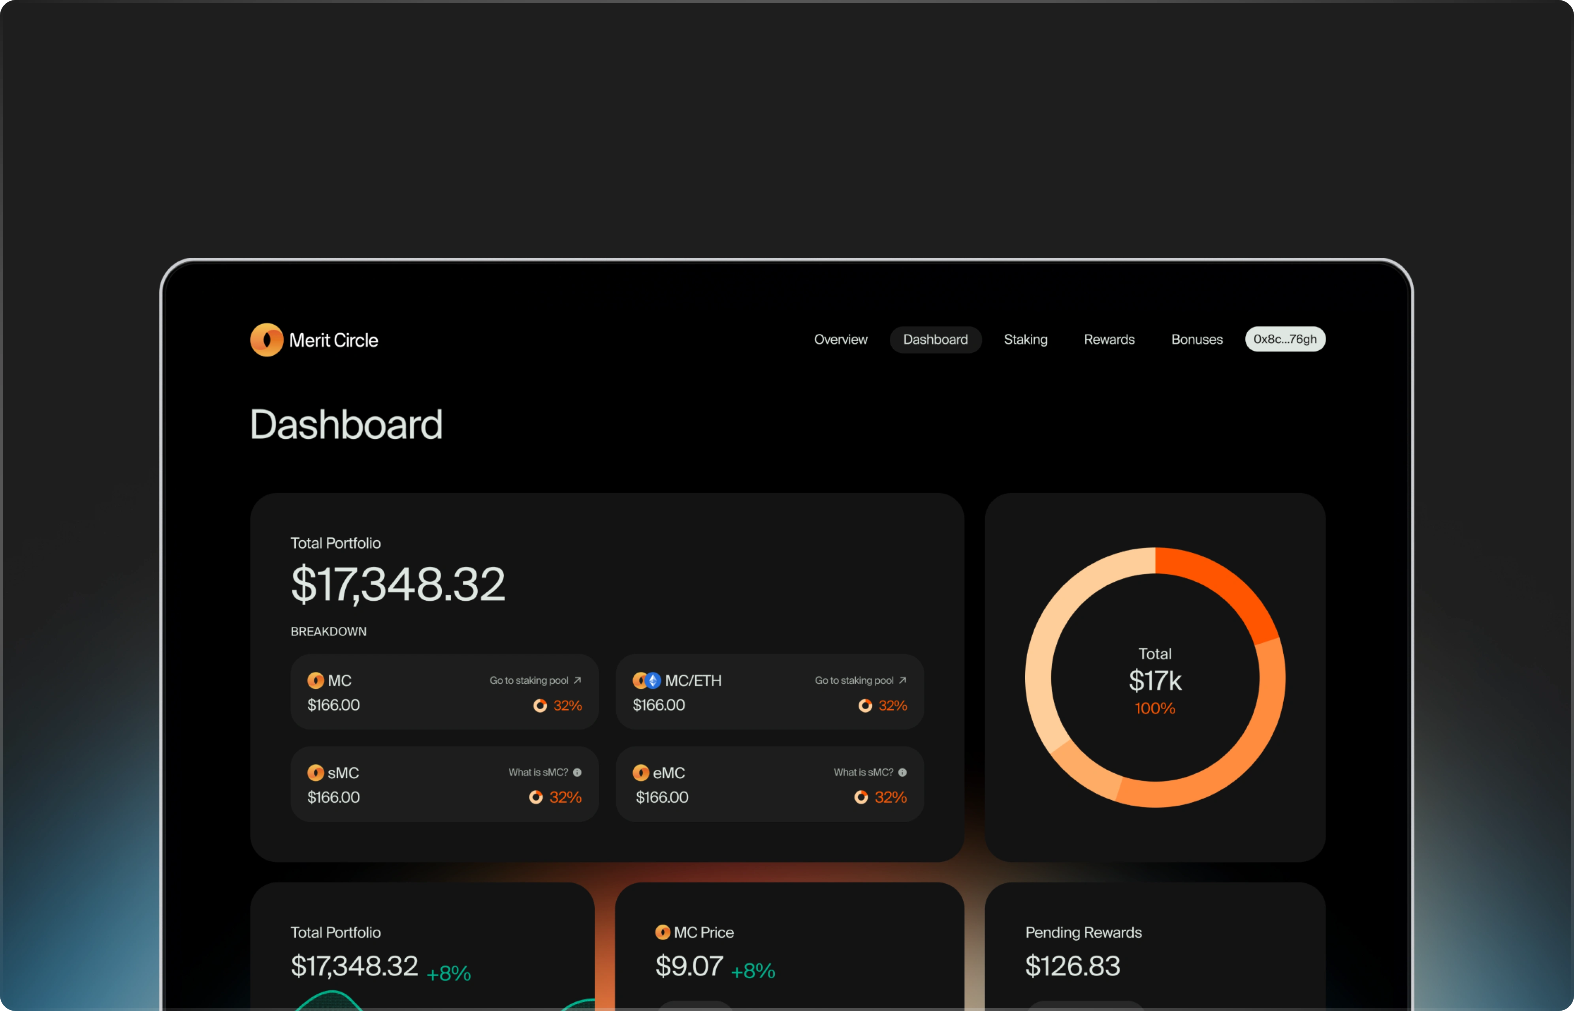The height and width of the screenshot is (1011, 1574).
Task: Click the MC token icon in breakdown
Action: [x=315, y=680]
